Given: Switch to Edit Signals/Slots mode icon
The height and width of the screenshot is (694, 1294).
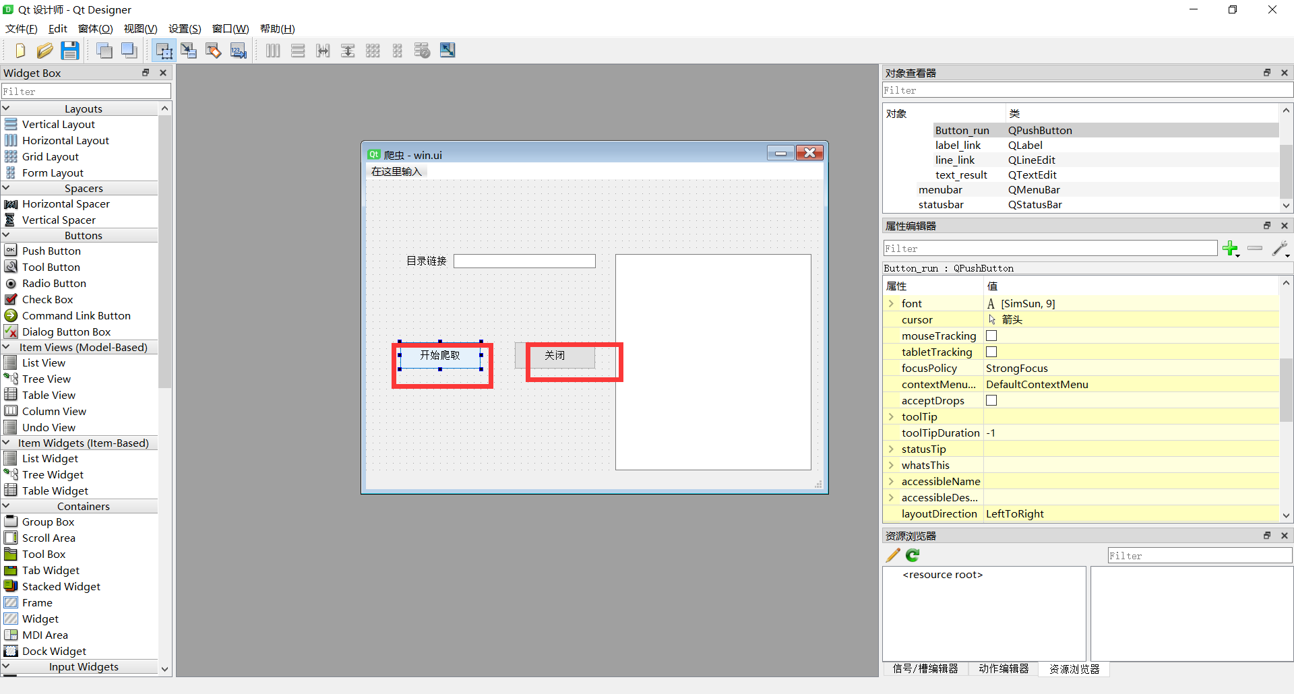Looking at the screenshot, I should tap(189, 51).
